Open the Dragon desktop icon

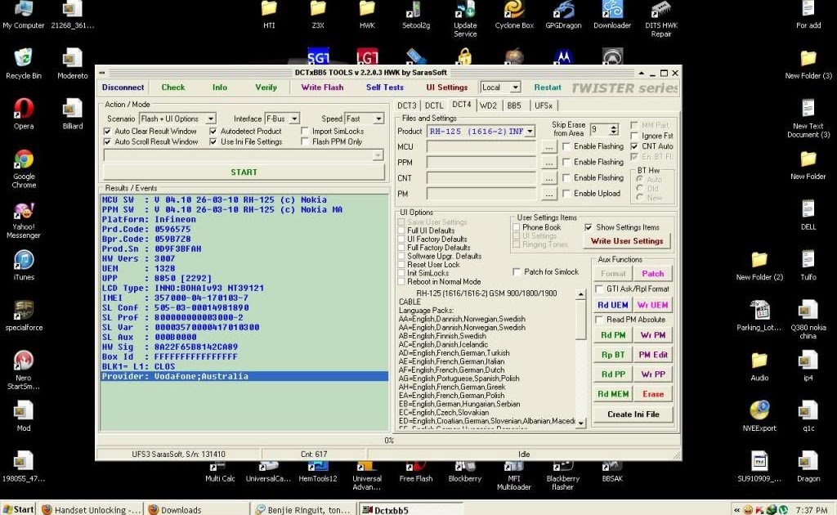tap(808, 467)
